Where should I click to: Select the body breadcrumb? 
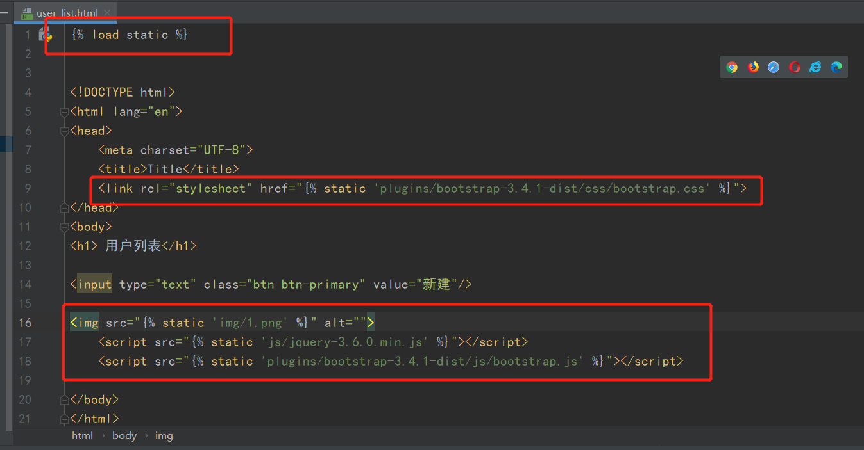124,435
